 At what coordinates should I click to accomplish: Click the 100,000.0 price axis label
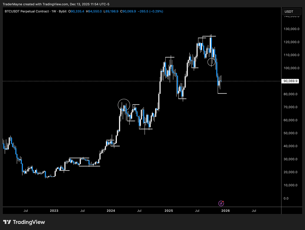coord(292,68)
